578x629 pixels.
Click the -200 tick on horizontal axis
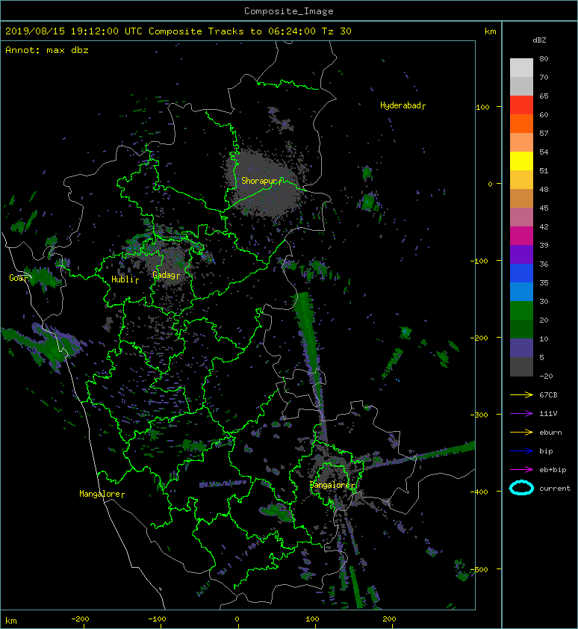80,619
